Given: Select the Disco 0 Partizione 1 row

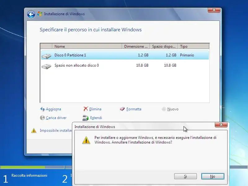Looking at the screenshot, I should click(x=125, y=55).
